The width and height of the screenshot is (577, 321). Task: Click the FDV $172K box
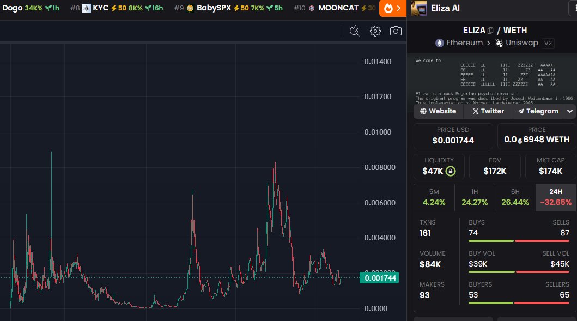(495, 166)
